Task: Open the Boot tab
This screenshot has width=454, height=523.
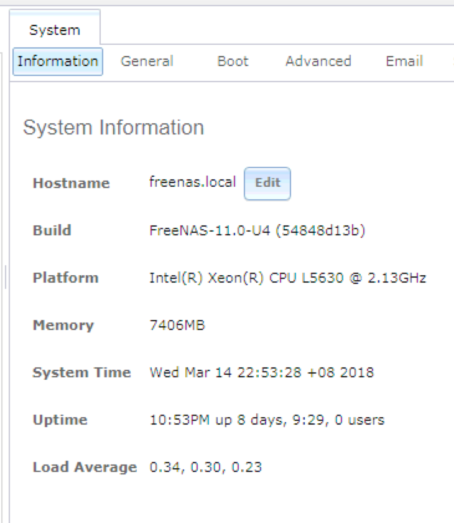Action: [x=233, y=62]
